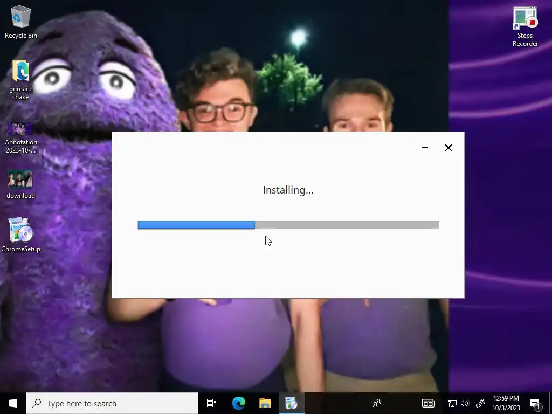Select the ChromeSetup installer icon
Viewport: 552px width, 414px height.
[21, 235]
